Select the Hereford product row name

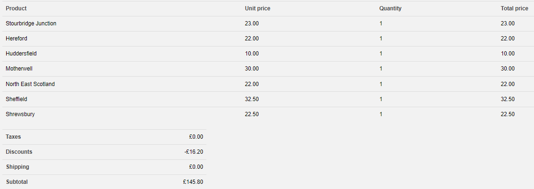[16, 39]
